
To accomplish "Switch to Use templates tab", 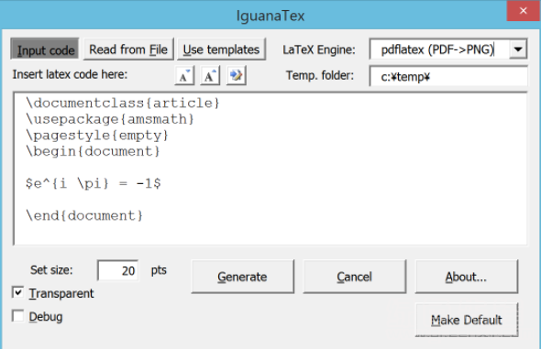I will (x=222, y=49).
